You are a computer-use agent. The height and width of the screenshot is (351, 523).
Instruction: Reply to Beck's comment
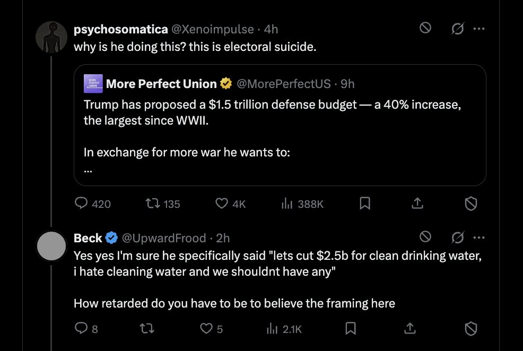point(81,329)
